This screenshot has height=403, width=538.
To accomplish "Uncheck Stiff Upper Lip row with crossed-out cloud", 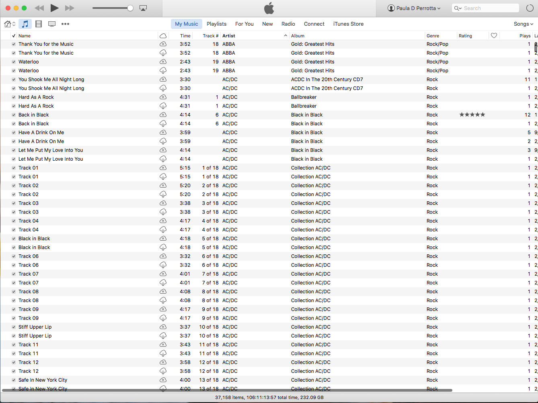I will (x=14, y=327).
